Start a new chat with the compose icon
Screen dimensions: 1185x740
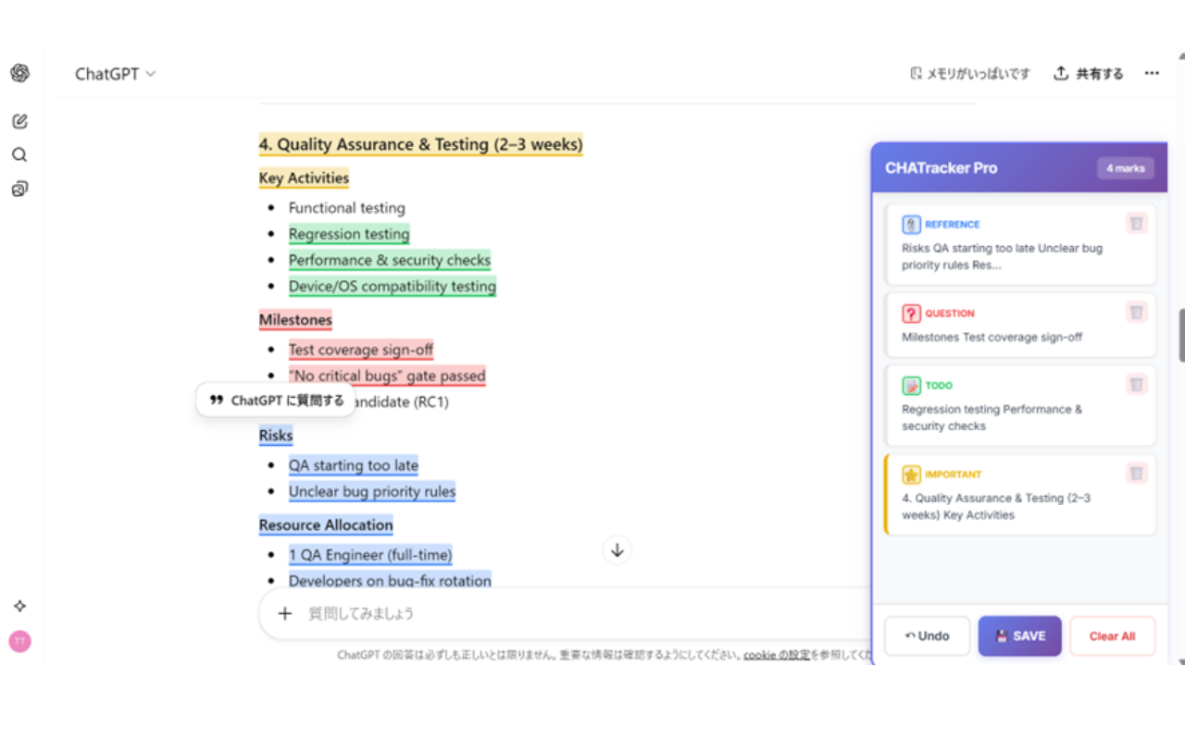(19, 120)
